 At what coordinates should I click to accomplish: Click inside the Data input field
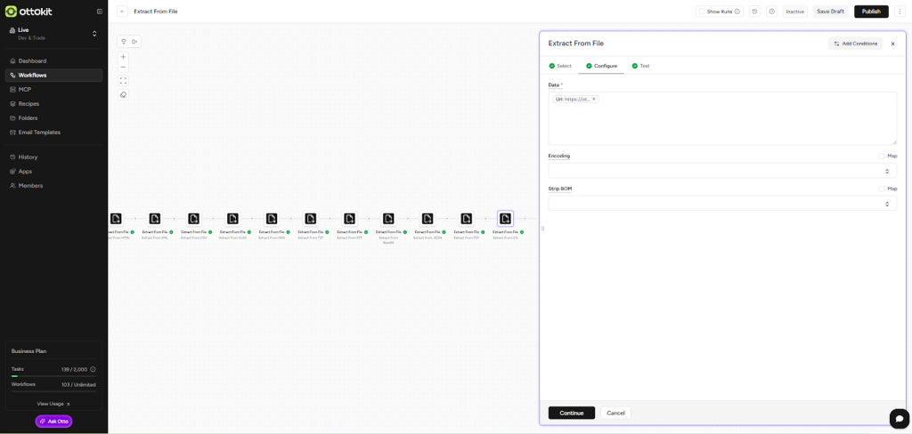coord(721,125)
